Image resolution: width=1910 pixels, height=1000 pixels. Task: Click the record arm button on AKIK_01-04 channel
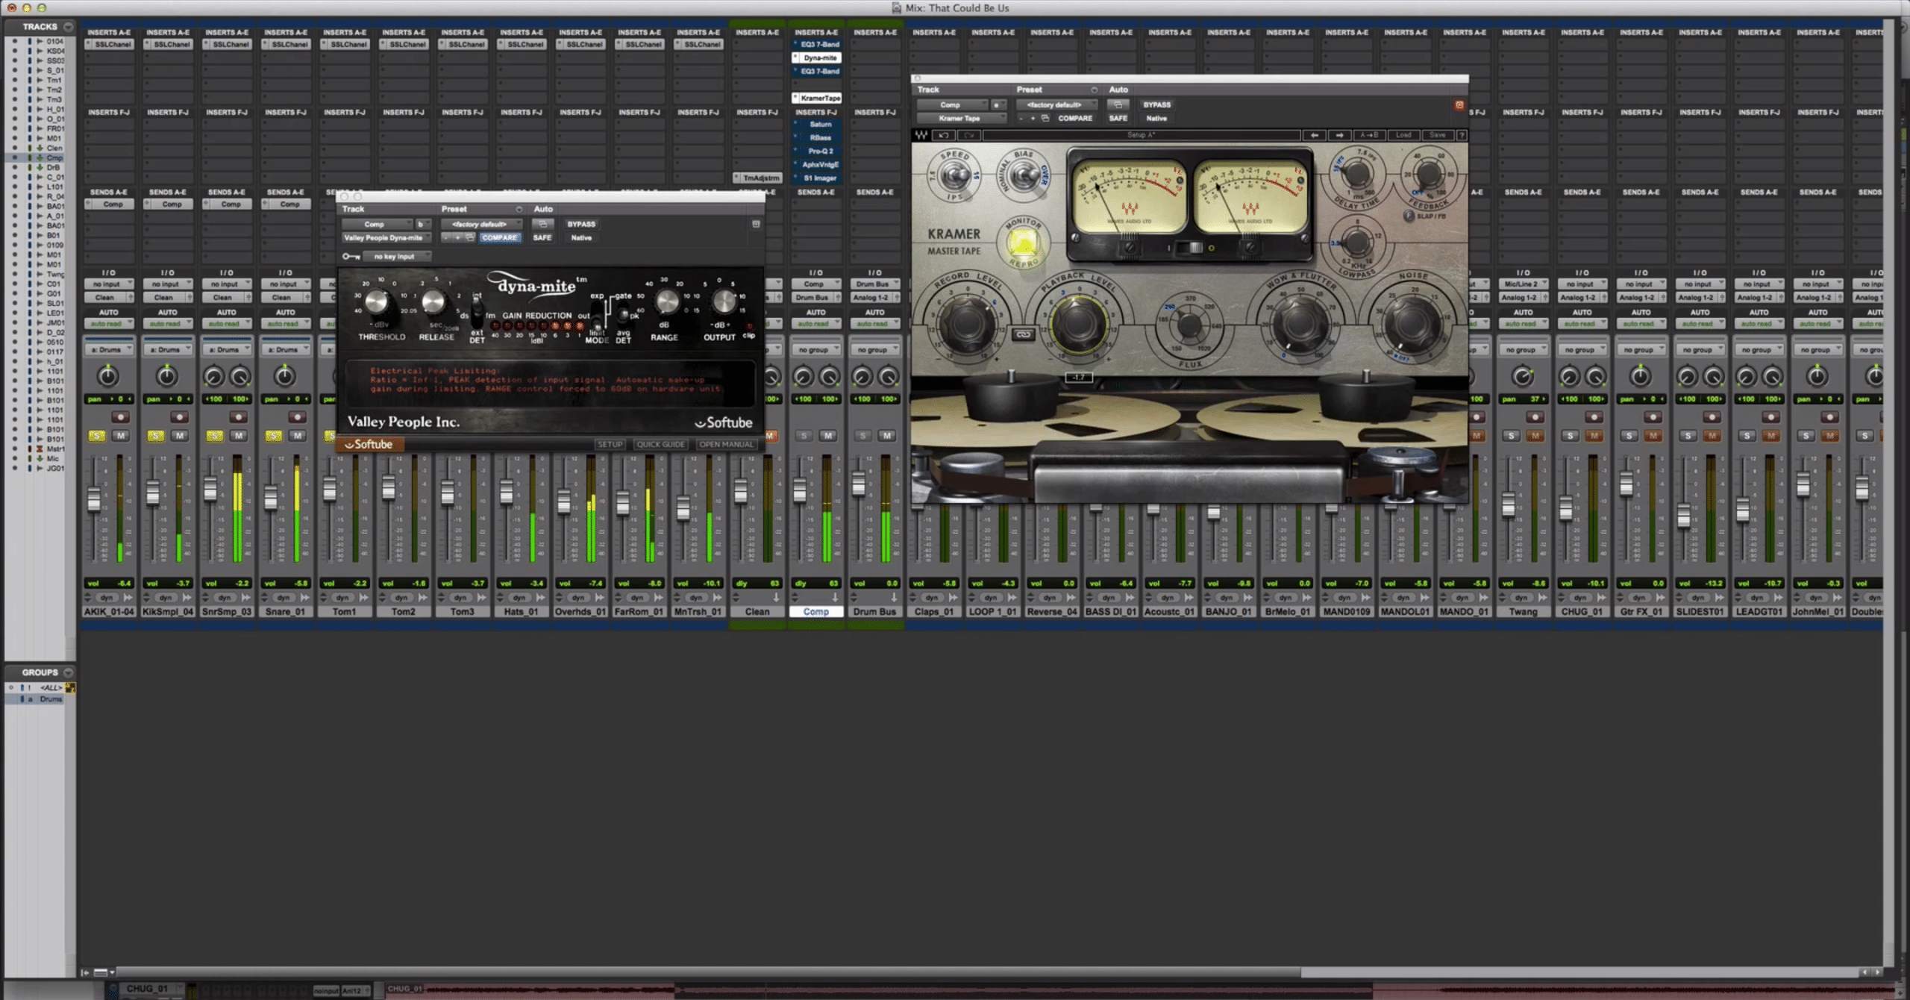click(120, 416)
